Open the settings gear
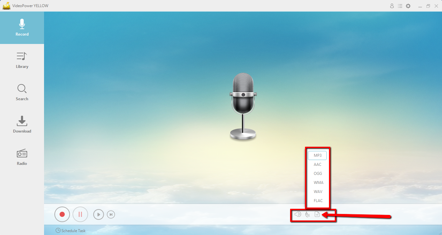Image resolution: width=442 pixels, height=235 pixels. click(408, 5)
